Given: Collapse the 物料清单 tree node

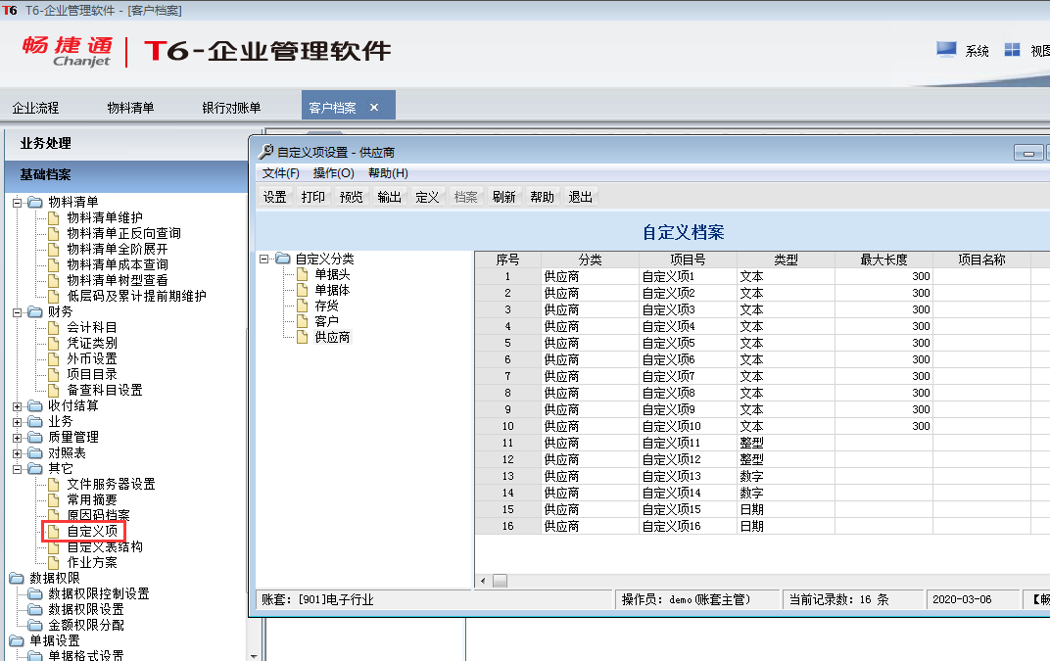Looking at the screenshot, I should [18, 203].
